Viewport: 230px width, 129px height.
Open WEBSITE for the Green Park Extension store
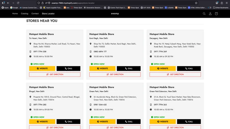[x=162, y=122]
